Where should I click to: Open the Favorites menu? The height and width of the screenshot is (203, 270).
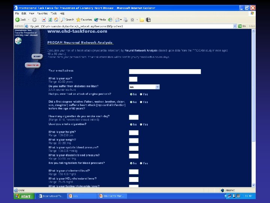[x=42, y=13]
